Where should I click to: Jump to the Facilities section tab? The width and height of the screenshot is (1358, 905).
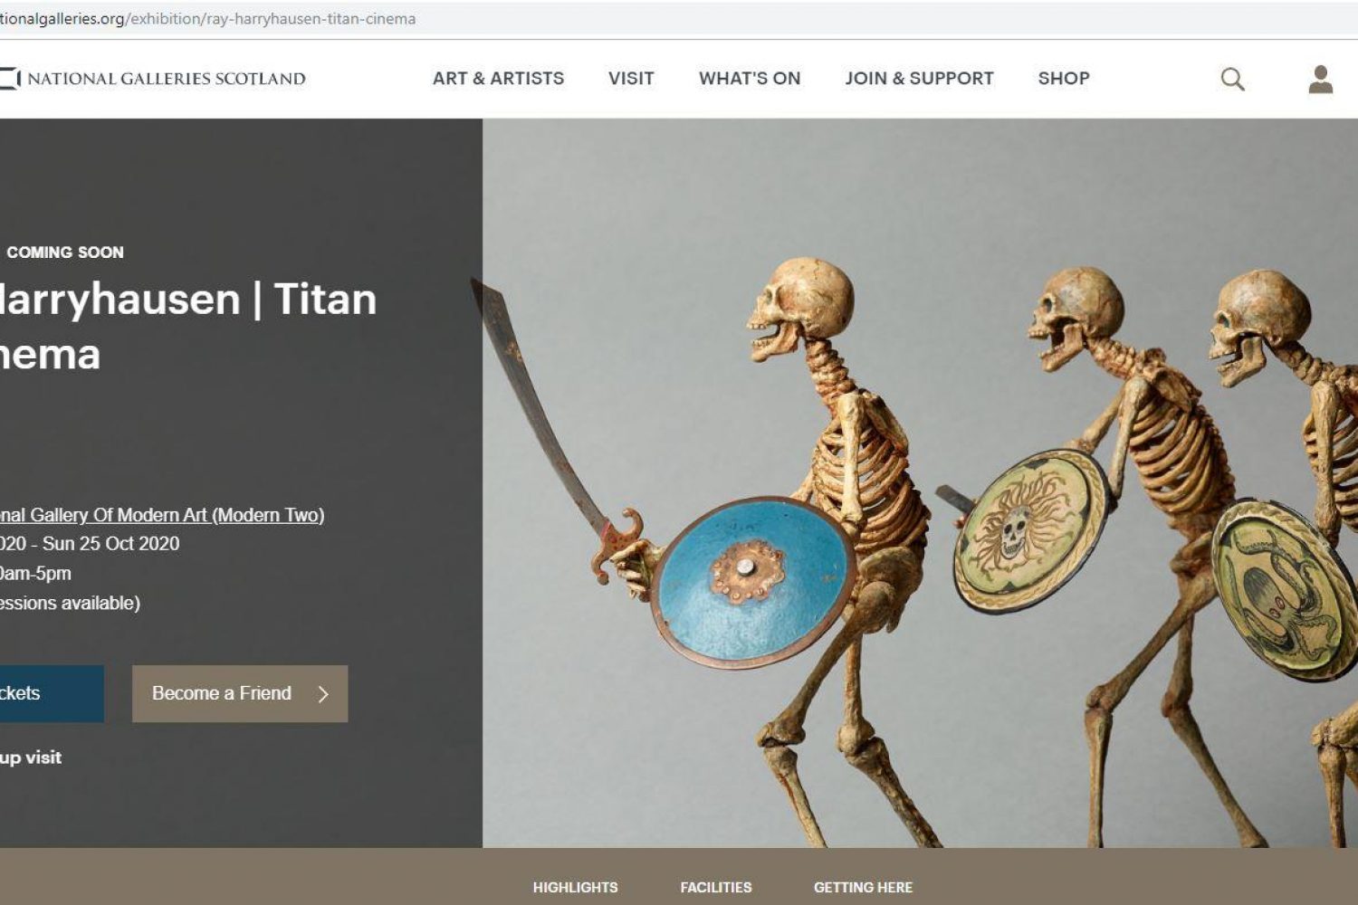716,887
